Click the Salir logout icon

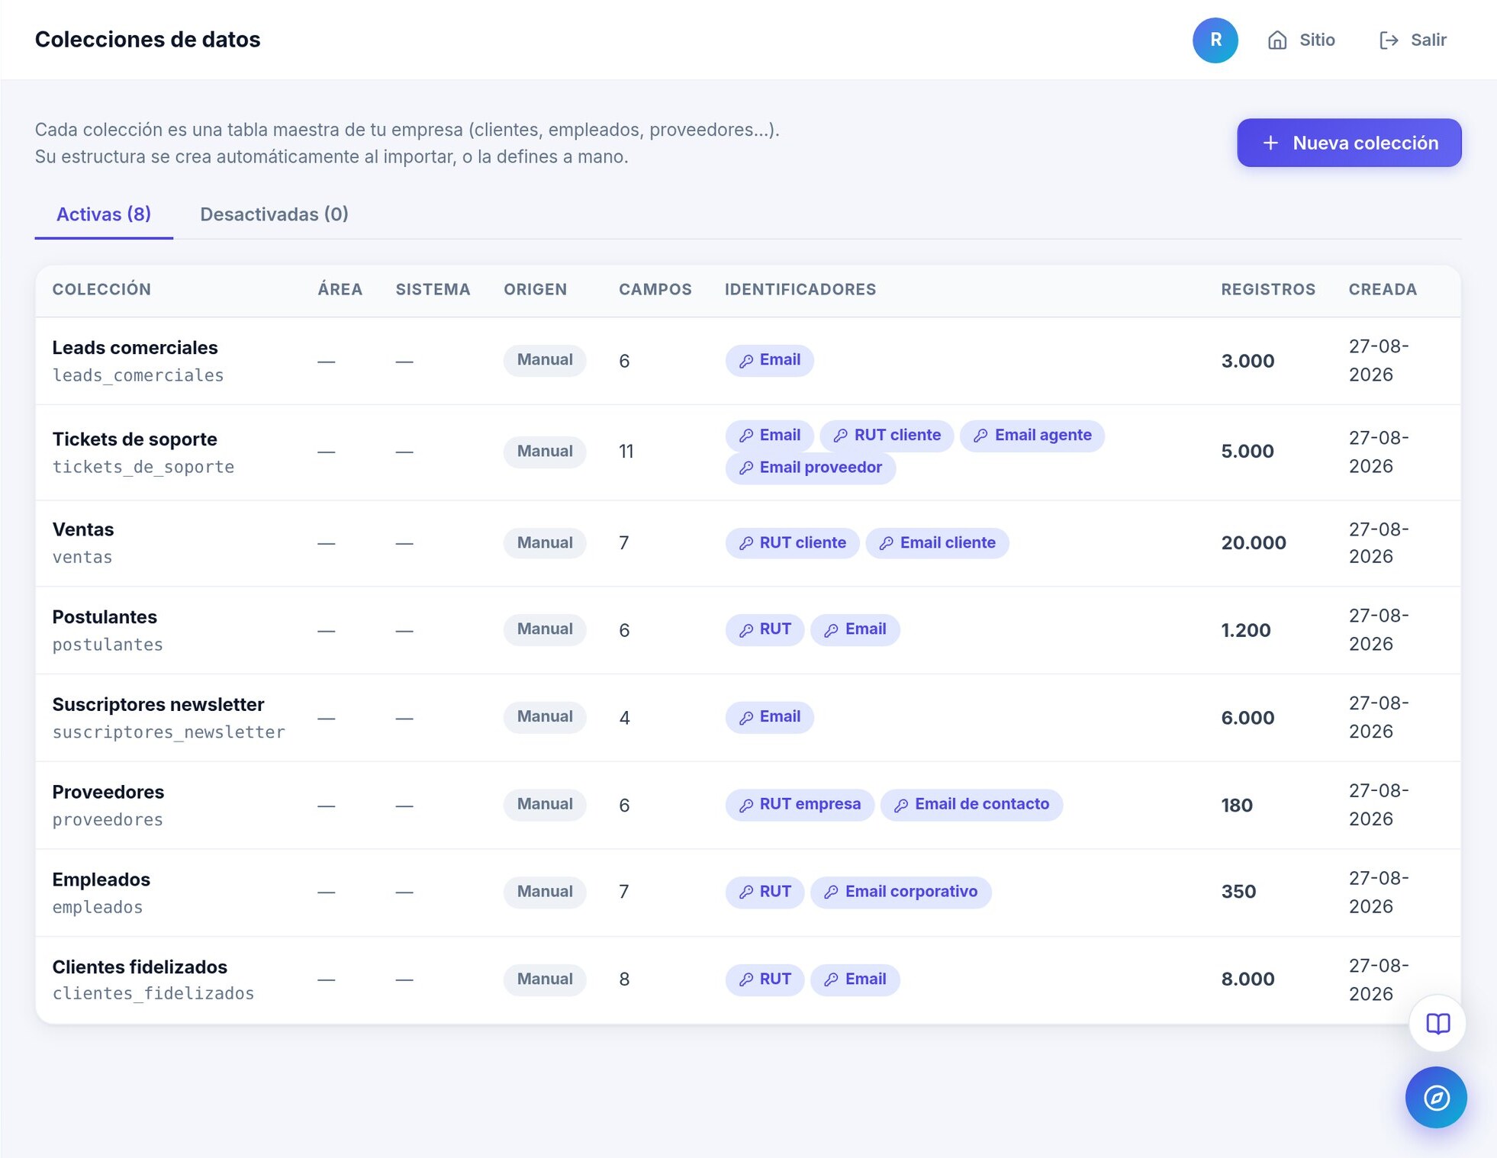tap(1389, 40)
